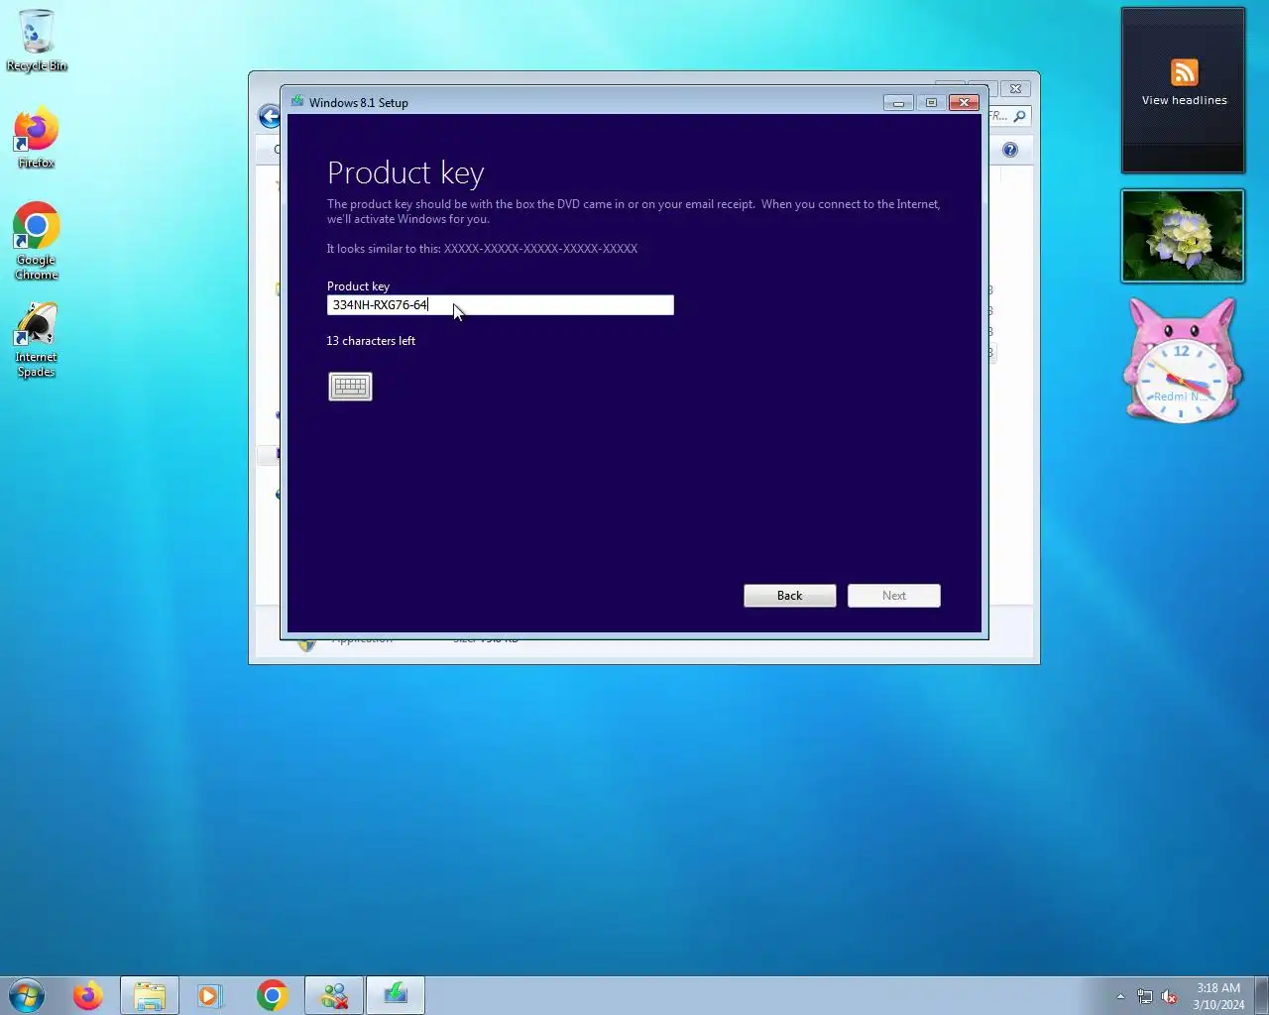The image size is (1269, 1015).
Task: Minimize the Windows 8.1 Setup window
Action: click(898, 102)
